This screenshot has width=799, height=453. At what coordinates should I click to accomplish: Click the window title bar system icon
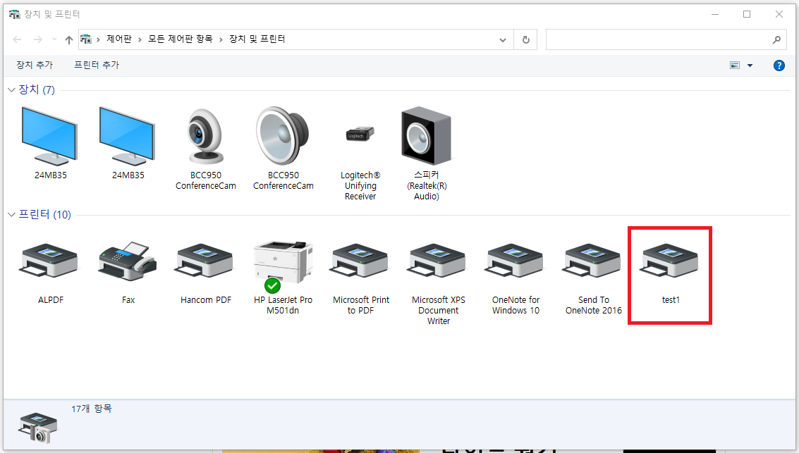coord(14,14)
